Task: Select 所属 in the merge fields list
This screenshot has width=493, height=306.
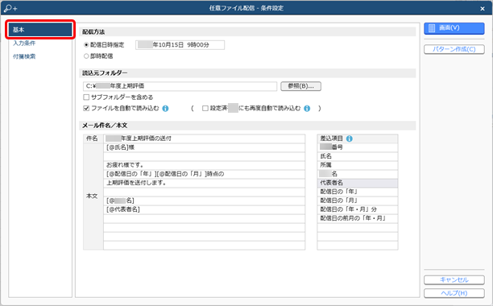Action: pos(358,165)
